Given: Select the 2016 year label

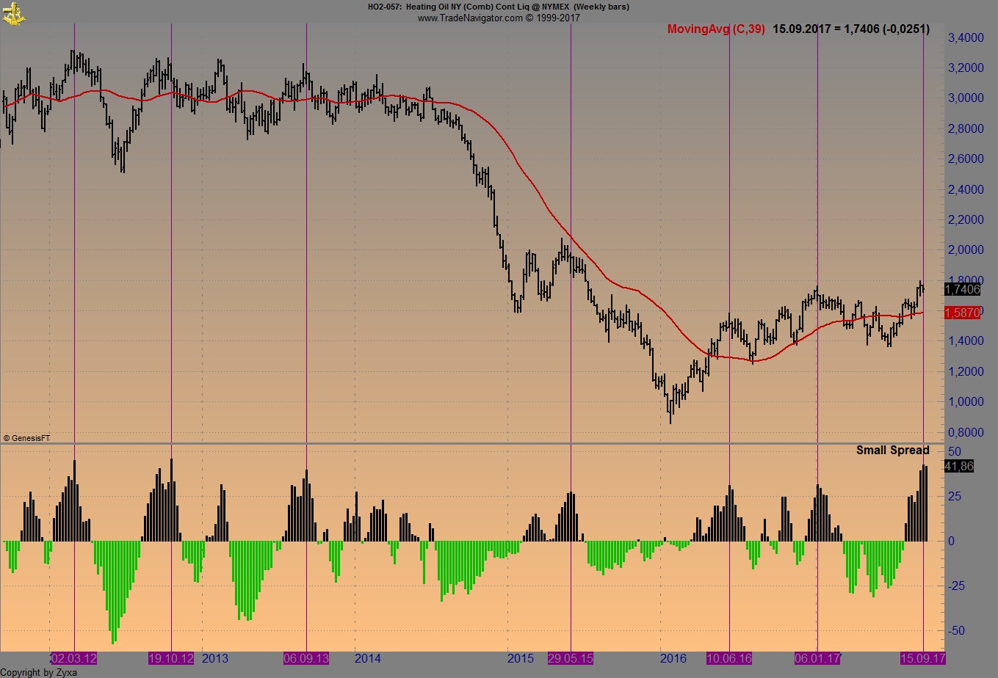Looking at the screenshot, I should 673,659.
